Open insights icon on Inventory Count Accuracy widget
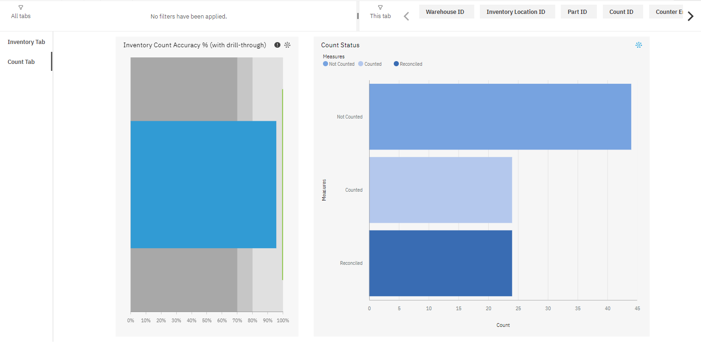Screen dimensions: 701x344 (287, 45)
